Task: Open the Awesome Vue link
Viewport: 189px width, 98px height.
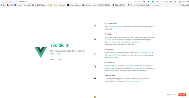Action: click(110, 58)
